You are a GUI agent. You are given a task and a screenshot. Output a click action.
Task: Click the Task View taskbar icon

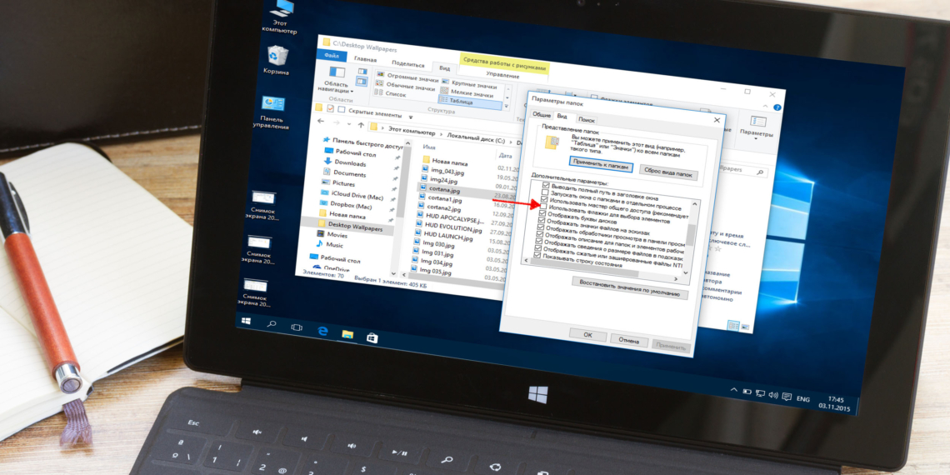pyautogui.click(x=296, y=327)
